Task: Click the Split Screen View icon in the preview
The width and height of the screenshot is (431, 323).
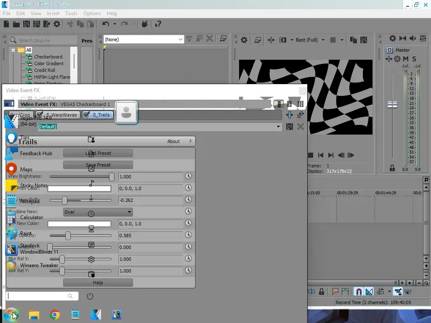Action: [282, 40]
